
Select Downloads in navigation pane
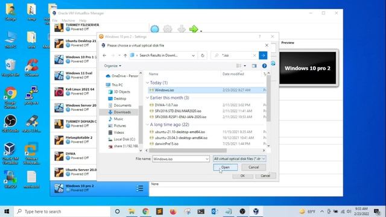(x=119, y=112)
